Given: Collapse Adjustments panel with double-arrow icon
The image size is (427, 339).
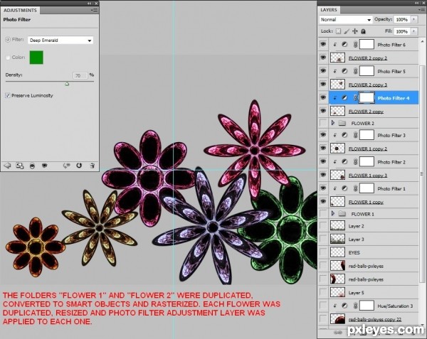Looking at the screenshot, I should [x=90, y=4].
